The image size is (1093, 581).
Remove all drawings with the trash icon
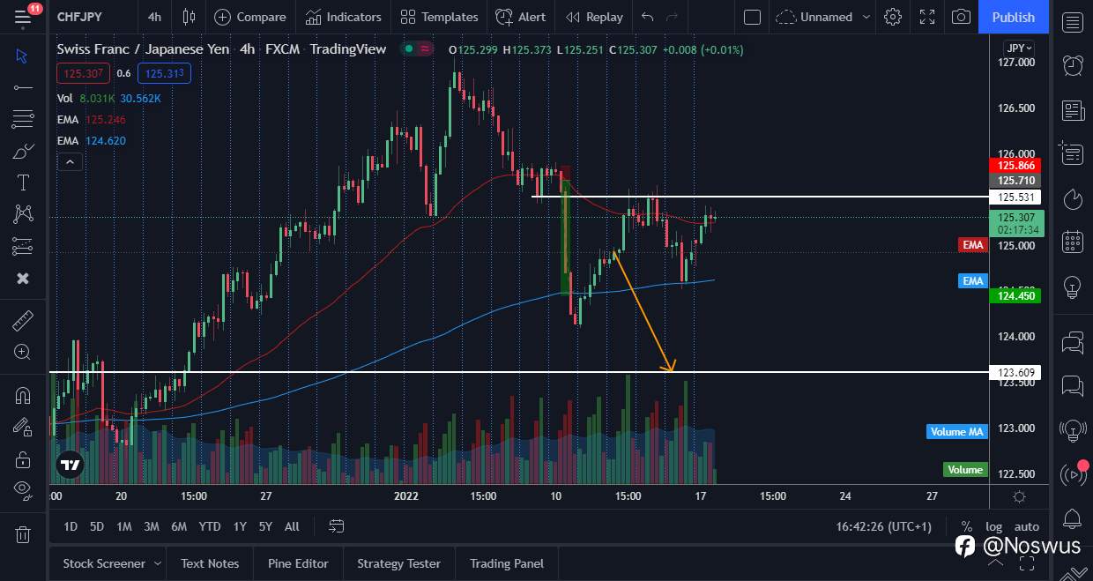[x=23, y=533]
